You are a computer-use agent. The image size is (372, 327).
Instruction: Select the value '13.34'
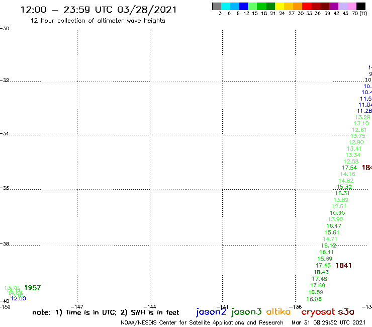click(x=353, y=155)
